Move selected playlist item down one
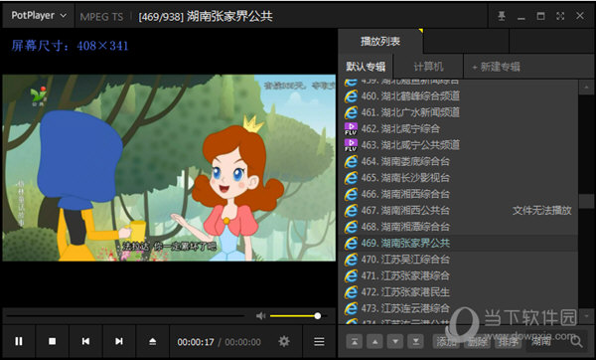Image resolution: width=596 pixels, height=360 pixels. pyautogui.click(x=395, y=342)
